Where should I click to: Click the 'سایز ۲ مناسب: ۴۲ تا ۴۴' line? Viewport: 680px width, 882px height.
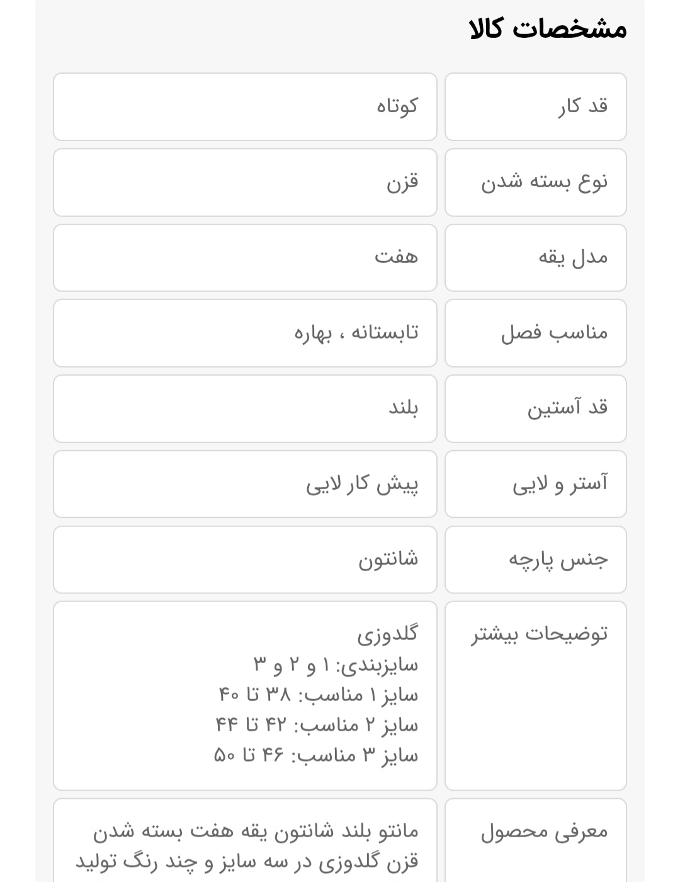tap(317, 724)
